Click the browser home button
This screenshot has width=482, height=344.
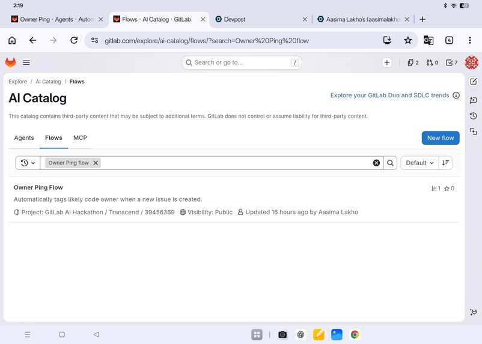click(x=12, y=40)
